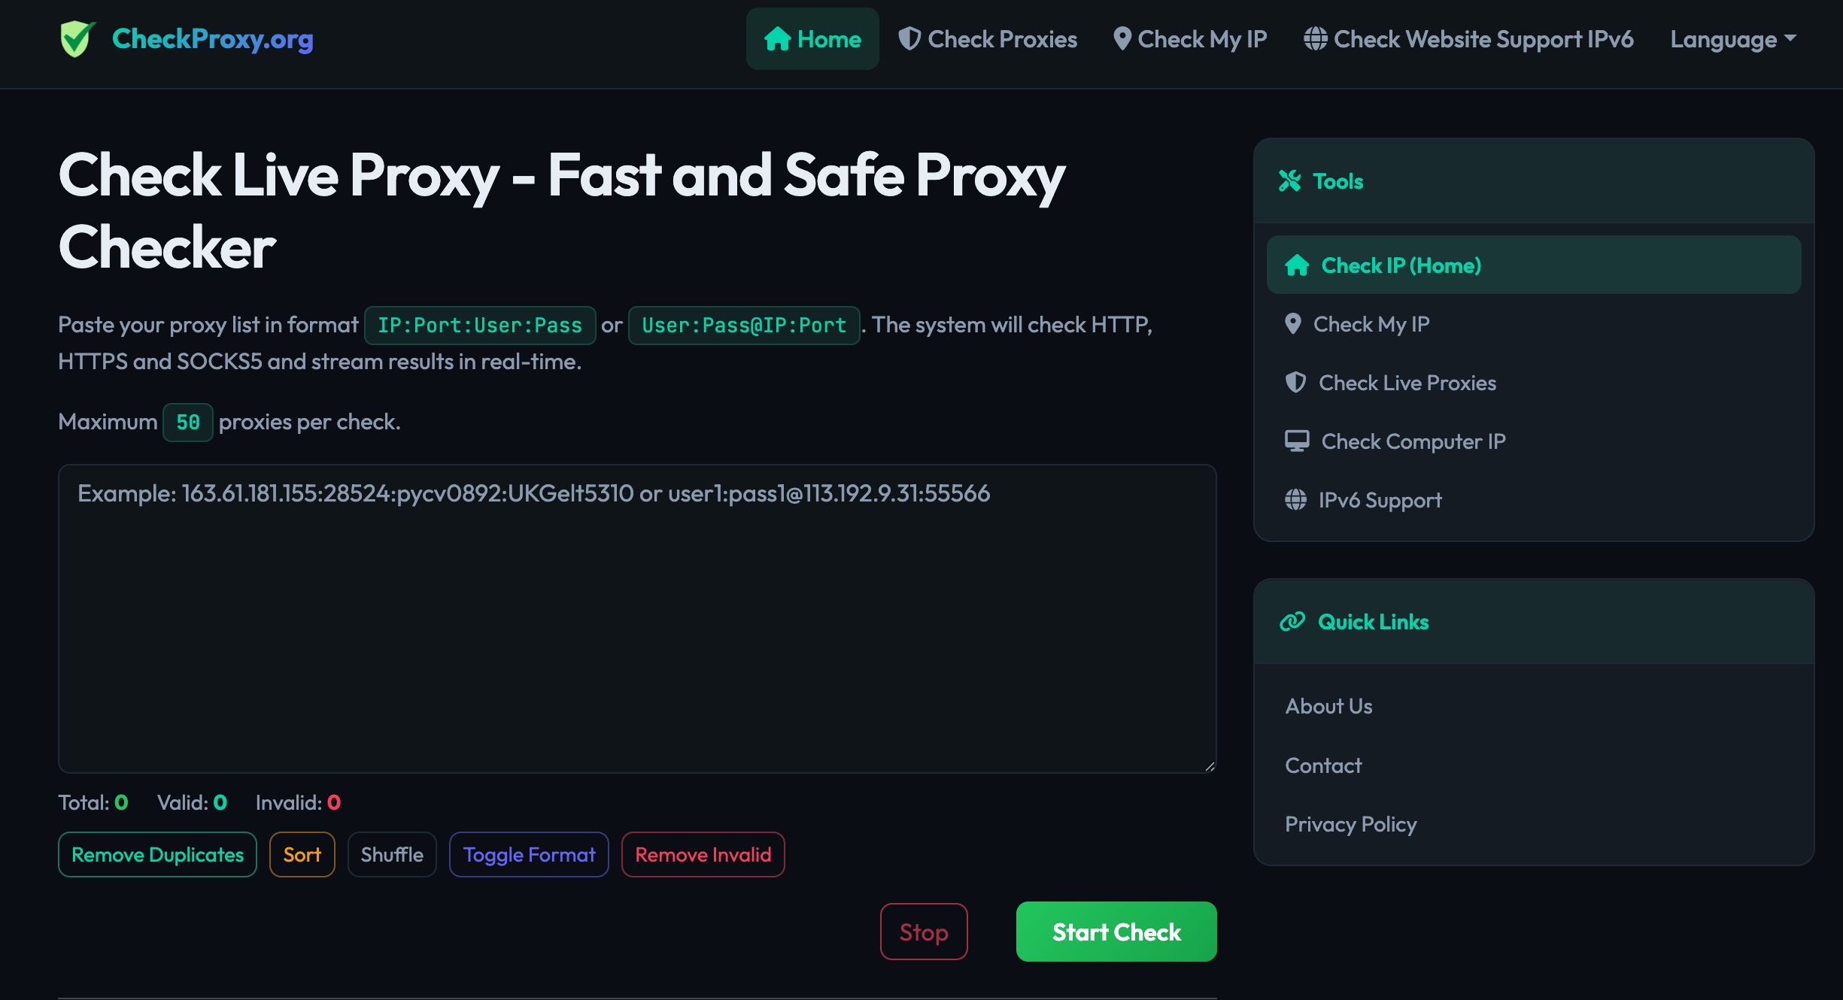Click the CheckProxy shield logo icon

77,39
